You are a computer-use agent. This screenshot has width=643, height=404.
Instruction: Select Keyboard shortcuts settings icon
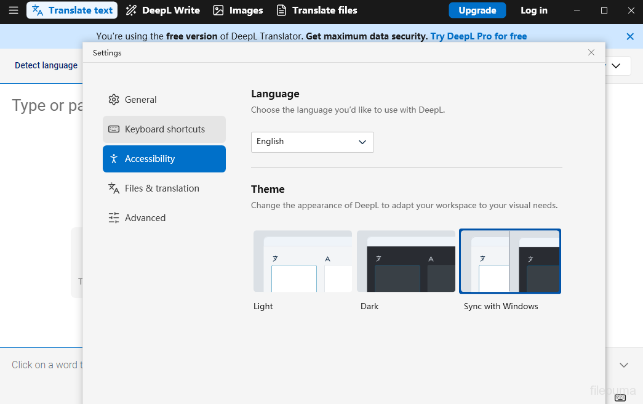click(x=114, y=129)
